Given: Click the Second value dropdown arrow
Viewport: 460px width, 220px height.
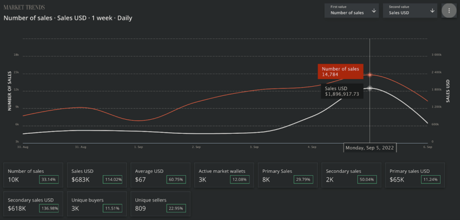Looking at the screenshot, I should point(432,11).
